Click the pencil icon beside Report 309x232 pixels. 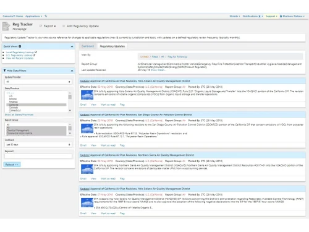41,26
